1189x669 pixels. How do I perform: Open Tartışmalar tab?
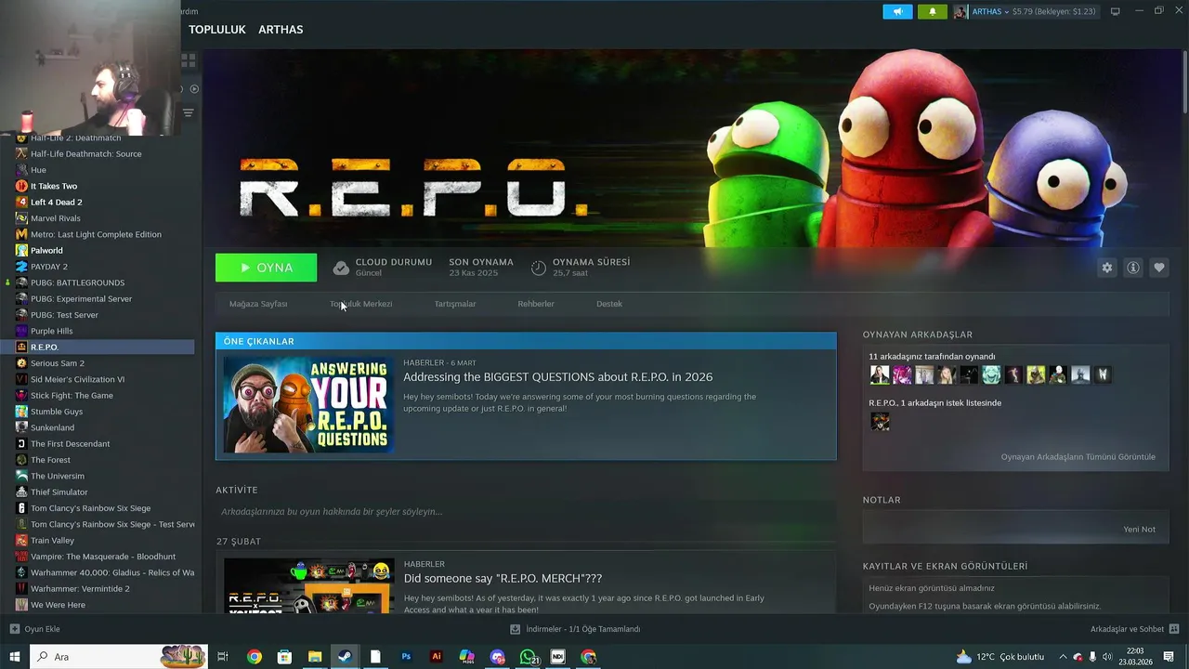tap(455, 304)
